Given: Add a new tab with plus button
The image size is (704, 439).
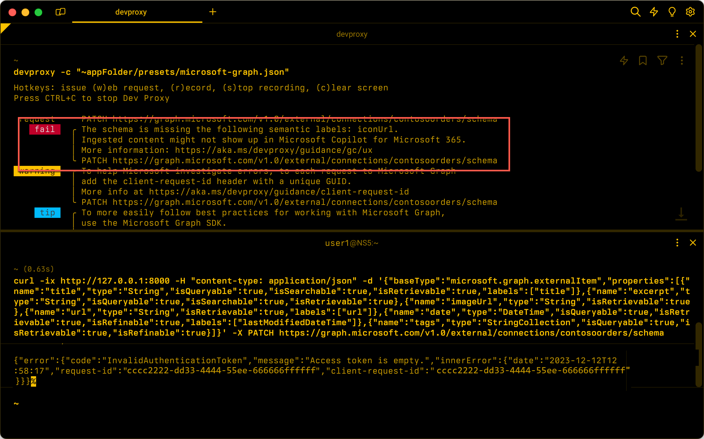Looking at the screenshot, I should coord(212,12).
